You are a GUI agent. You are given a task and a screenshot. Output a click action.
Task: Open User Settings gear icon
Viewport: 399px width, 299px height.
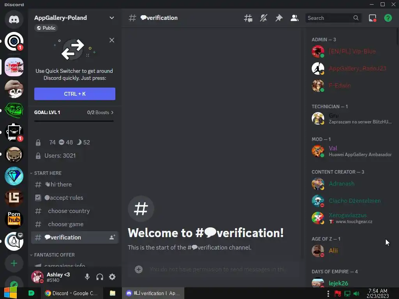(112, 277)
